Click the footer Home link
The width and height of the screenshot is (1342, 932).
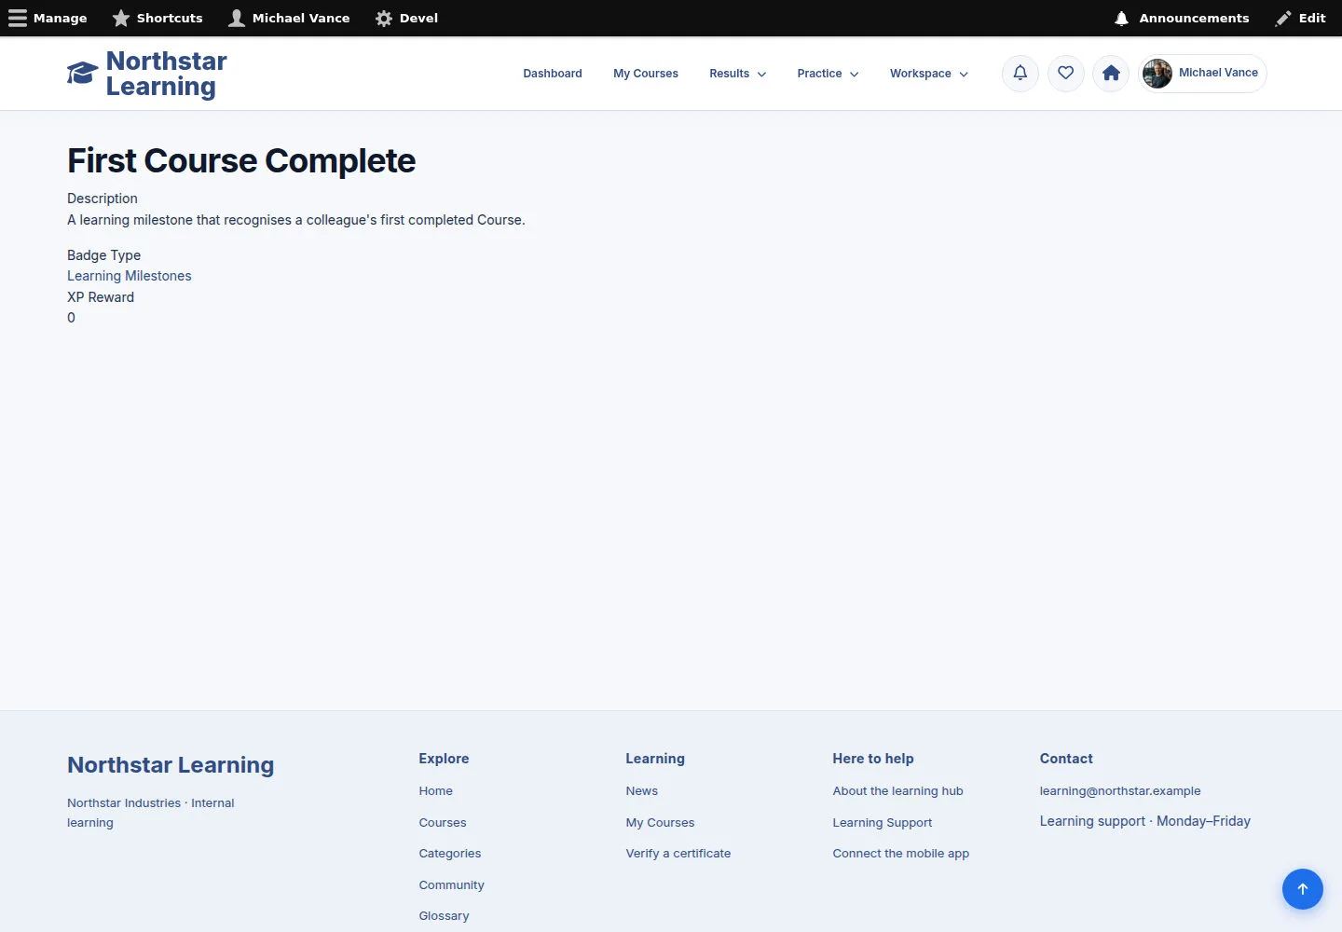click(436, 791)
